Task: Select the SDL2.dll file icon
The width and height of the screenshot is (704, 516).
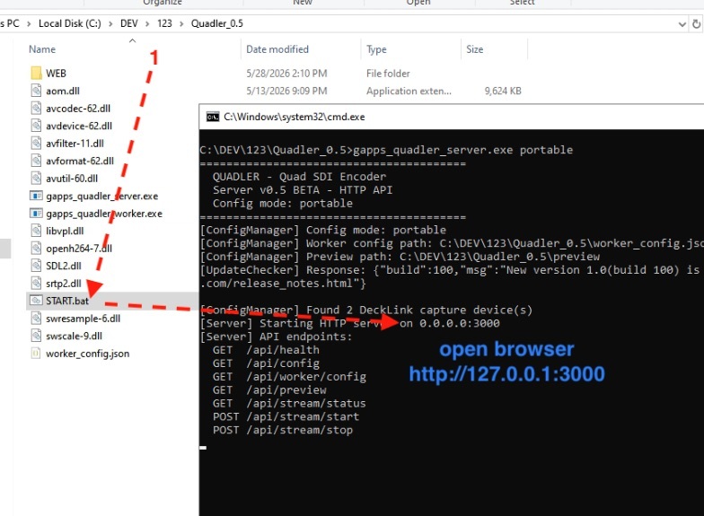Action: coord(36,266)
